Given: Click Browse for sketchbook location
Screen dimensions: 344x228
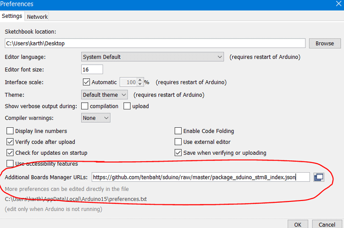Looking at the screenshot, I should coord(324,43).
